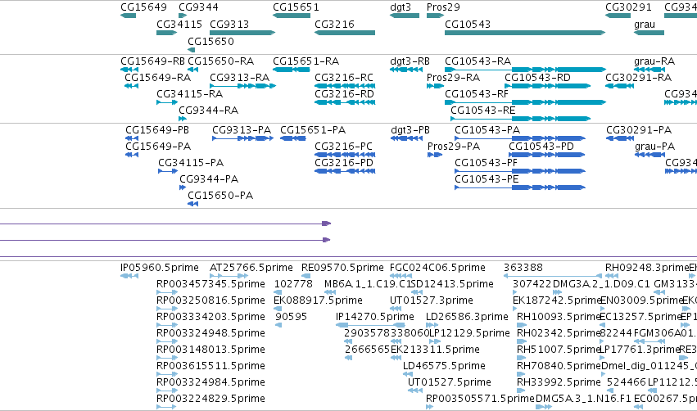The image size is (697, 411).
Task: Select transcript CG15650-RA
Action: pos(221,61)
